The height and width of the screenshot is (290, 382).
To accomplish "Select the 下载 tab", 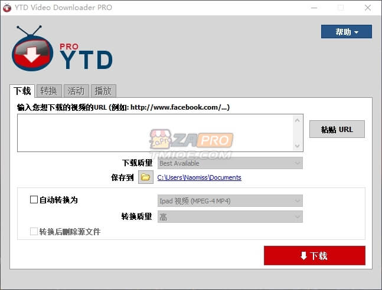I will pyautogui.click(x=22, y=91).
